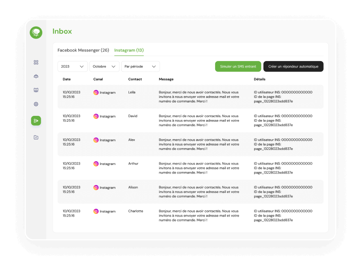Open the dashboard grid icon in sidebar
Screen dimensions: 361x271
pos(36,62)
